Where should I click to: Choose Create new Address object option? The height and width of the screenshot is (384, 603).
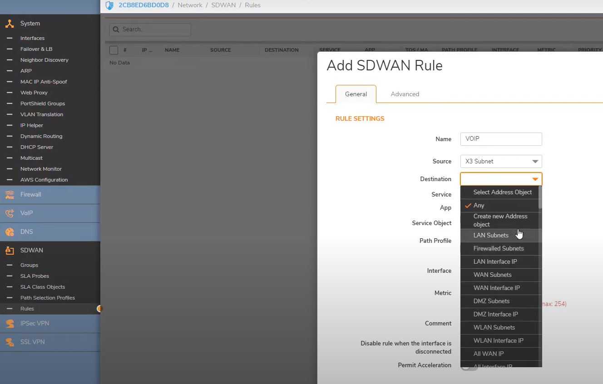pos(500,221)
